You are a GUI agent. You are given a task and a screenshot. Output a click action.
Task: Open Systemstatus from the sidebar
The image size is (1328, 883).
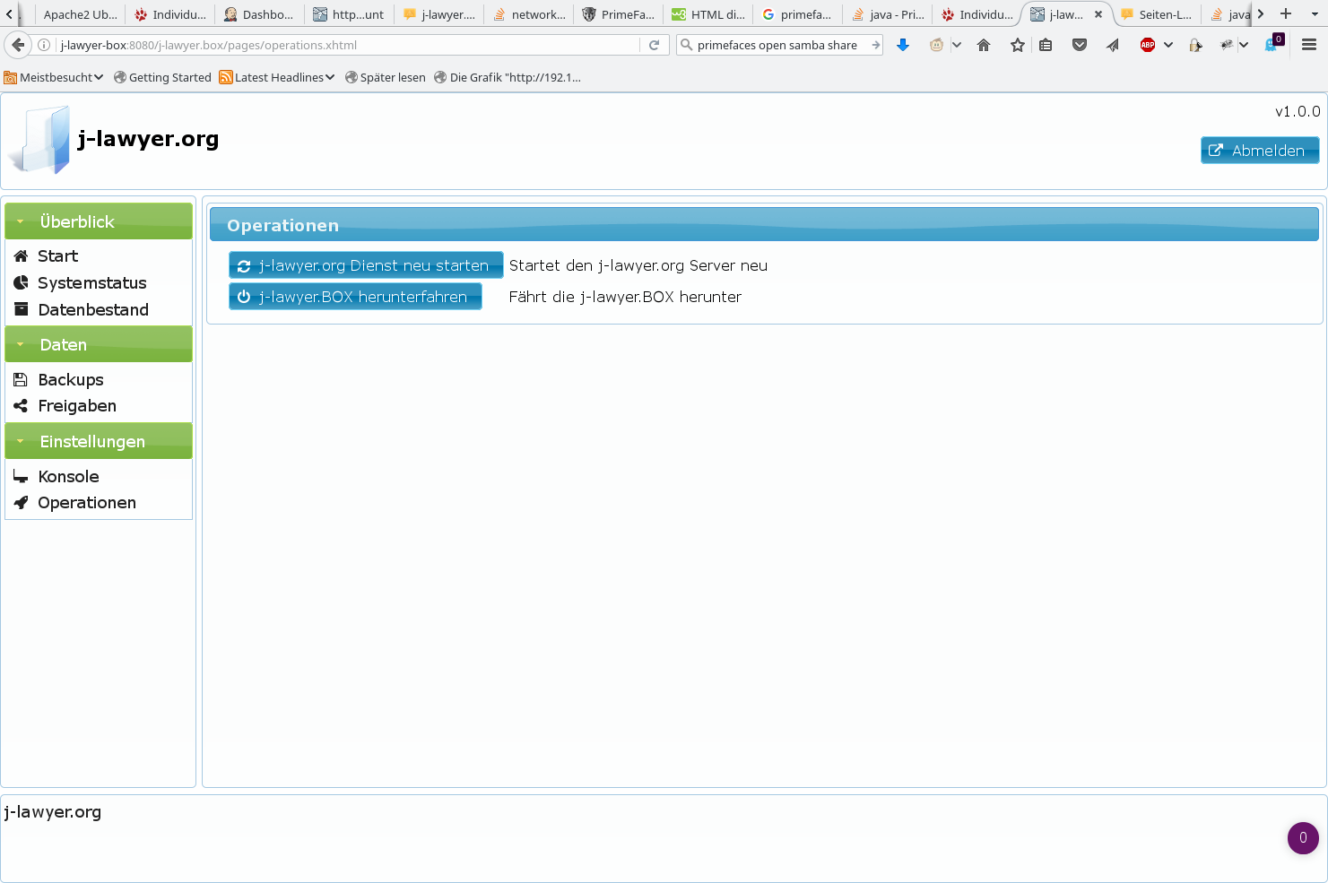tap(91, 283)
